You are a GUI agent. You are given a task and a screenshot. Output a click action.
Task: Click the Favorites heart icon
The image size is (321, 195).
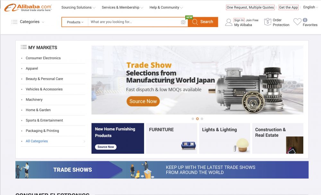297,22
